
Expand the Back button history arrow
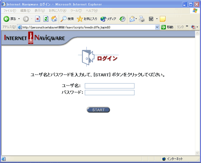(19, 19)
